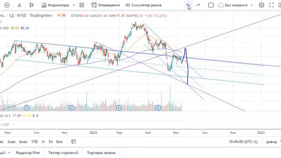
Task: Open the Торговая панель tab
Action: click(x=101, y=153)
